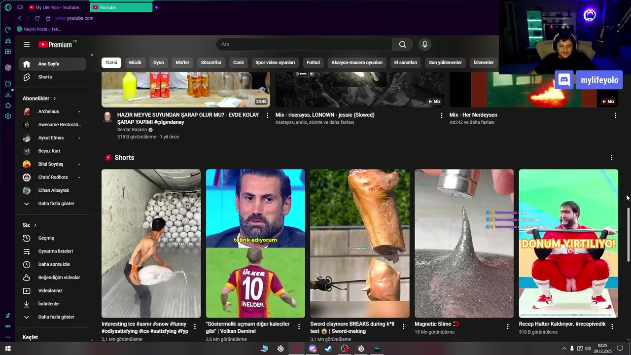Open a new tab with plus button

tap(157, 7)
